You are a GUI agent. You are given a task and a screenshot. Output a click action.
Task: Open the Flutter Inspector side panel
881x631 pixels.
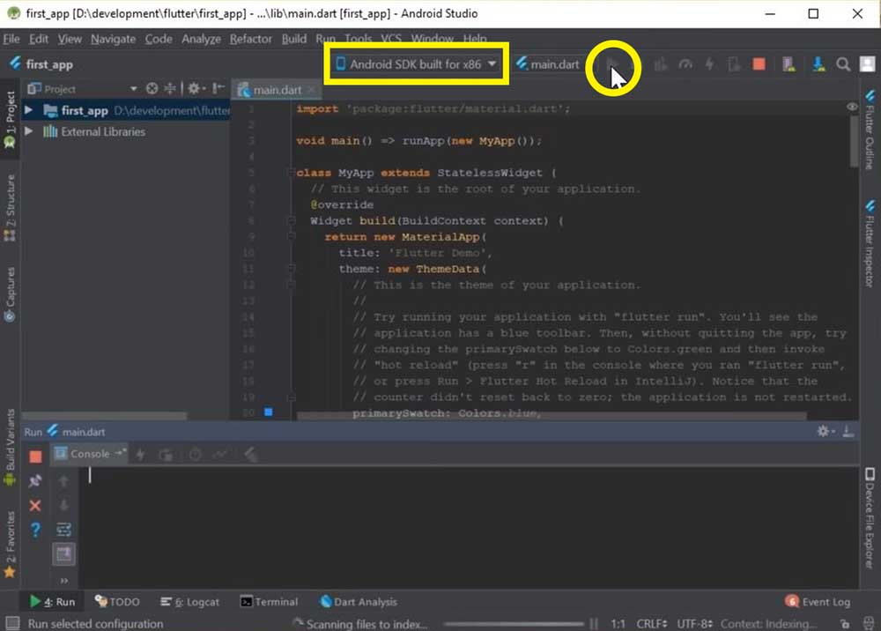coord(870,242)
